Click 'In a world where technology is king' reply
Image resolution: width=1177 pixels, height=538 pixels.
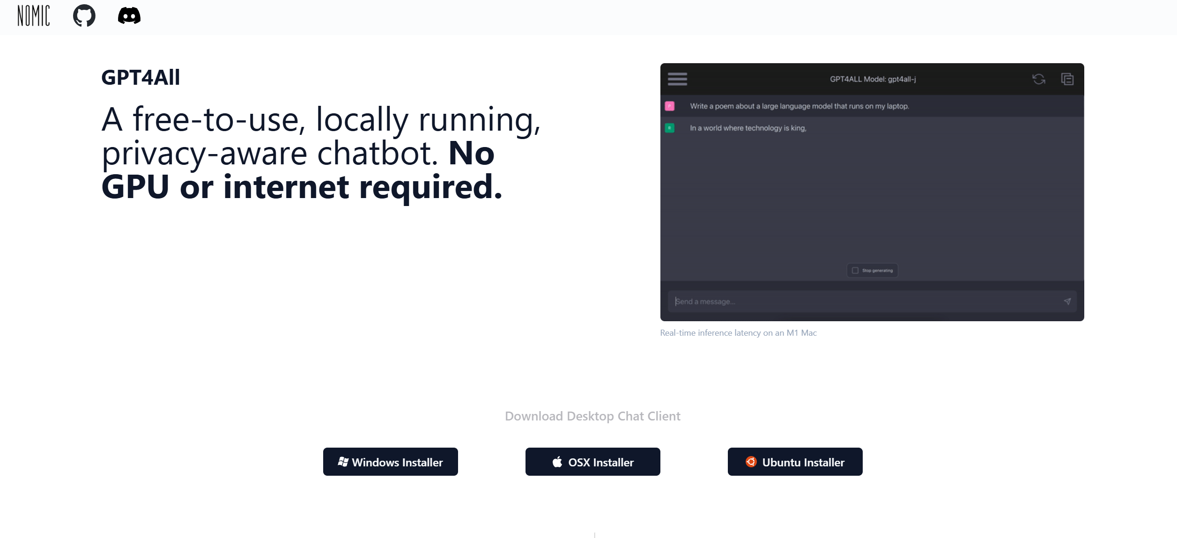[748, 128]
